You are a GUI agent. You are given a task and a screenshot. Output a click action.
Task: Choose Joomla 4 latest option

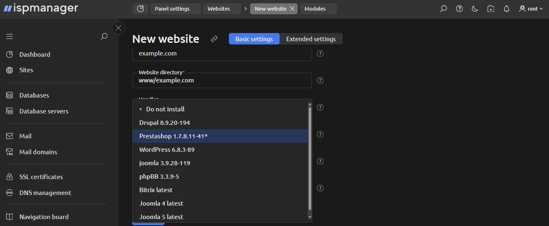click(x=220, y=203)
